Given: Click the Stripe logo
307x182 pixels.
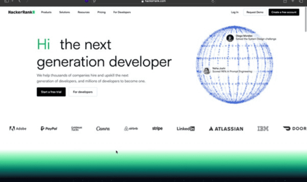Looking at the screenshot, I should (x=157, y=129).
